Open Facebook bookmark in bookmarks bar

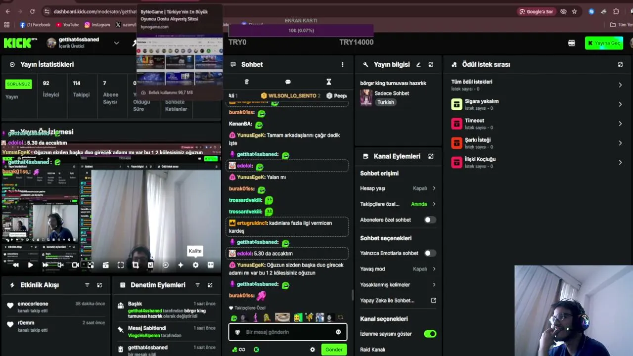click(35, 25)
